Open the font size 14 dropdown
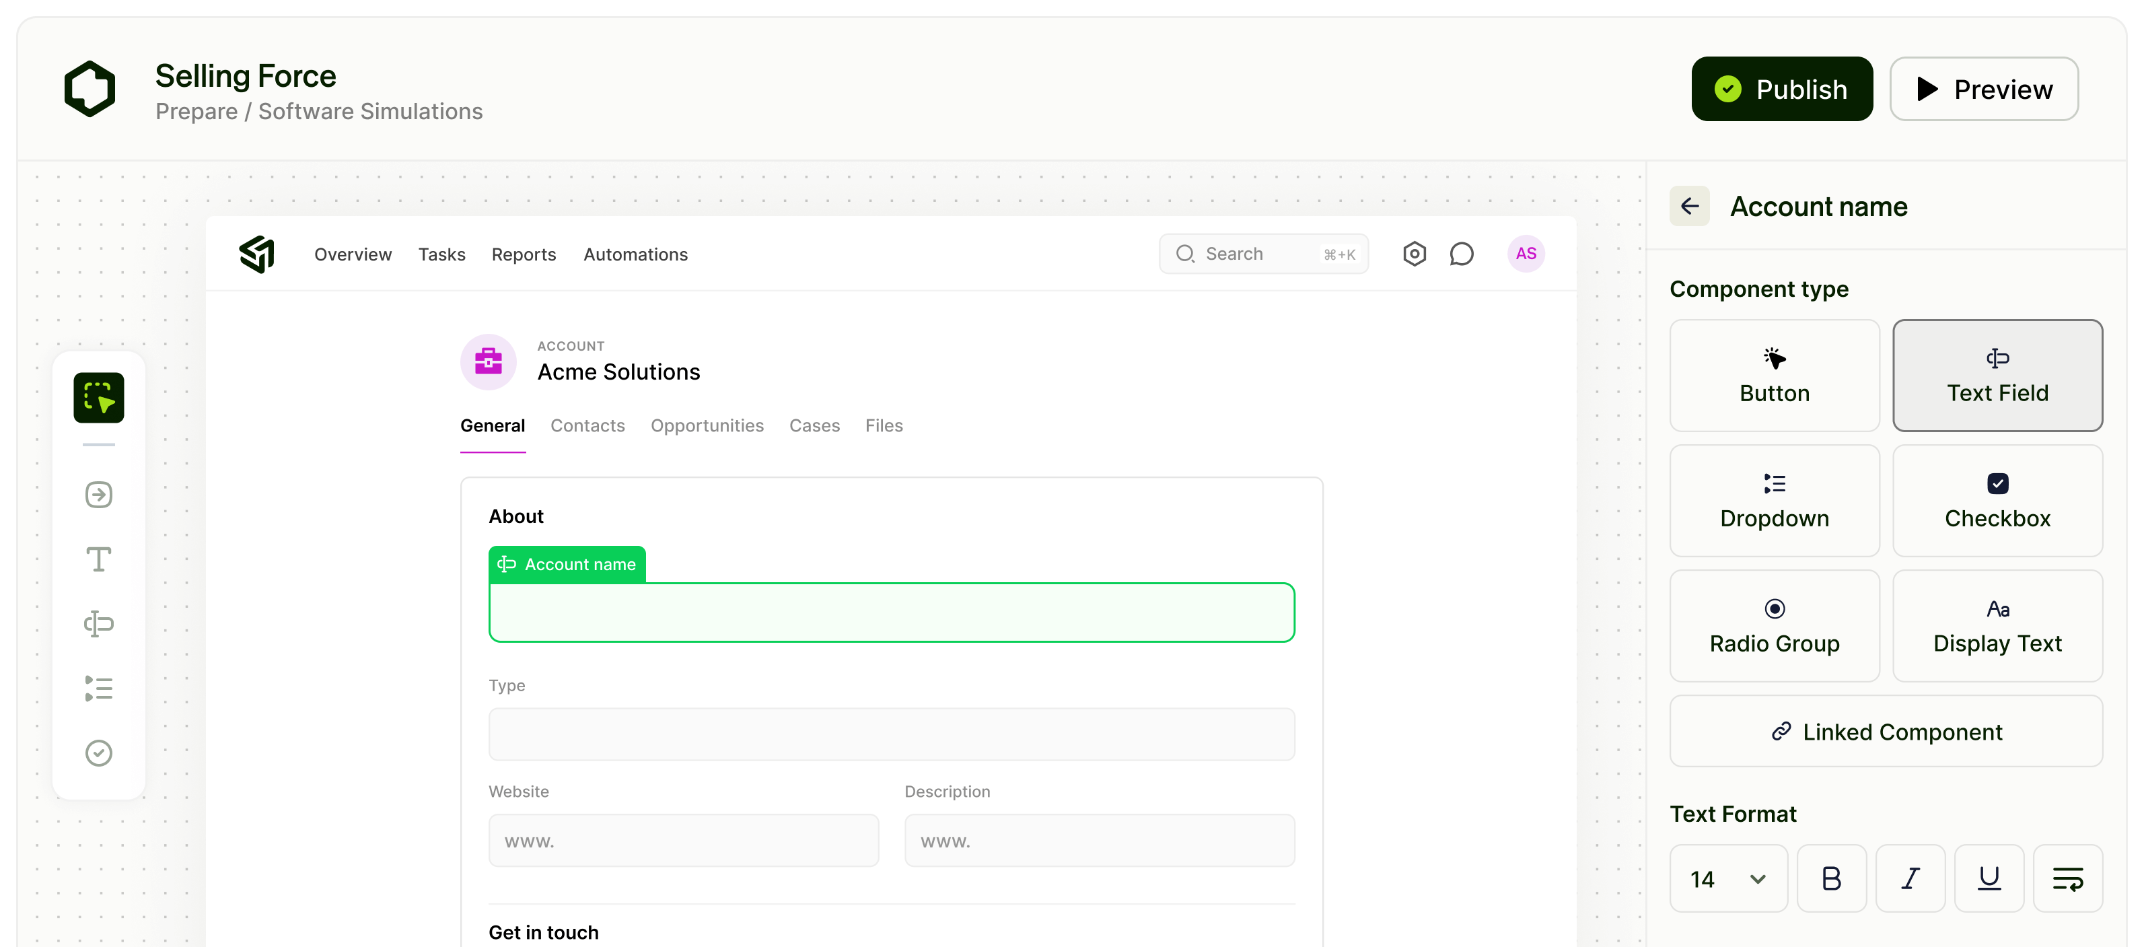 pyautogui.click(x=1728, y=878)
